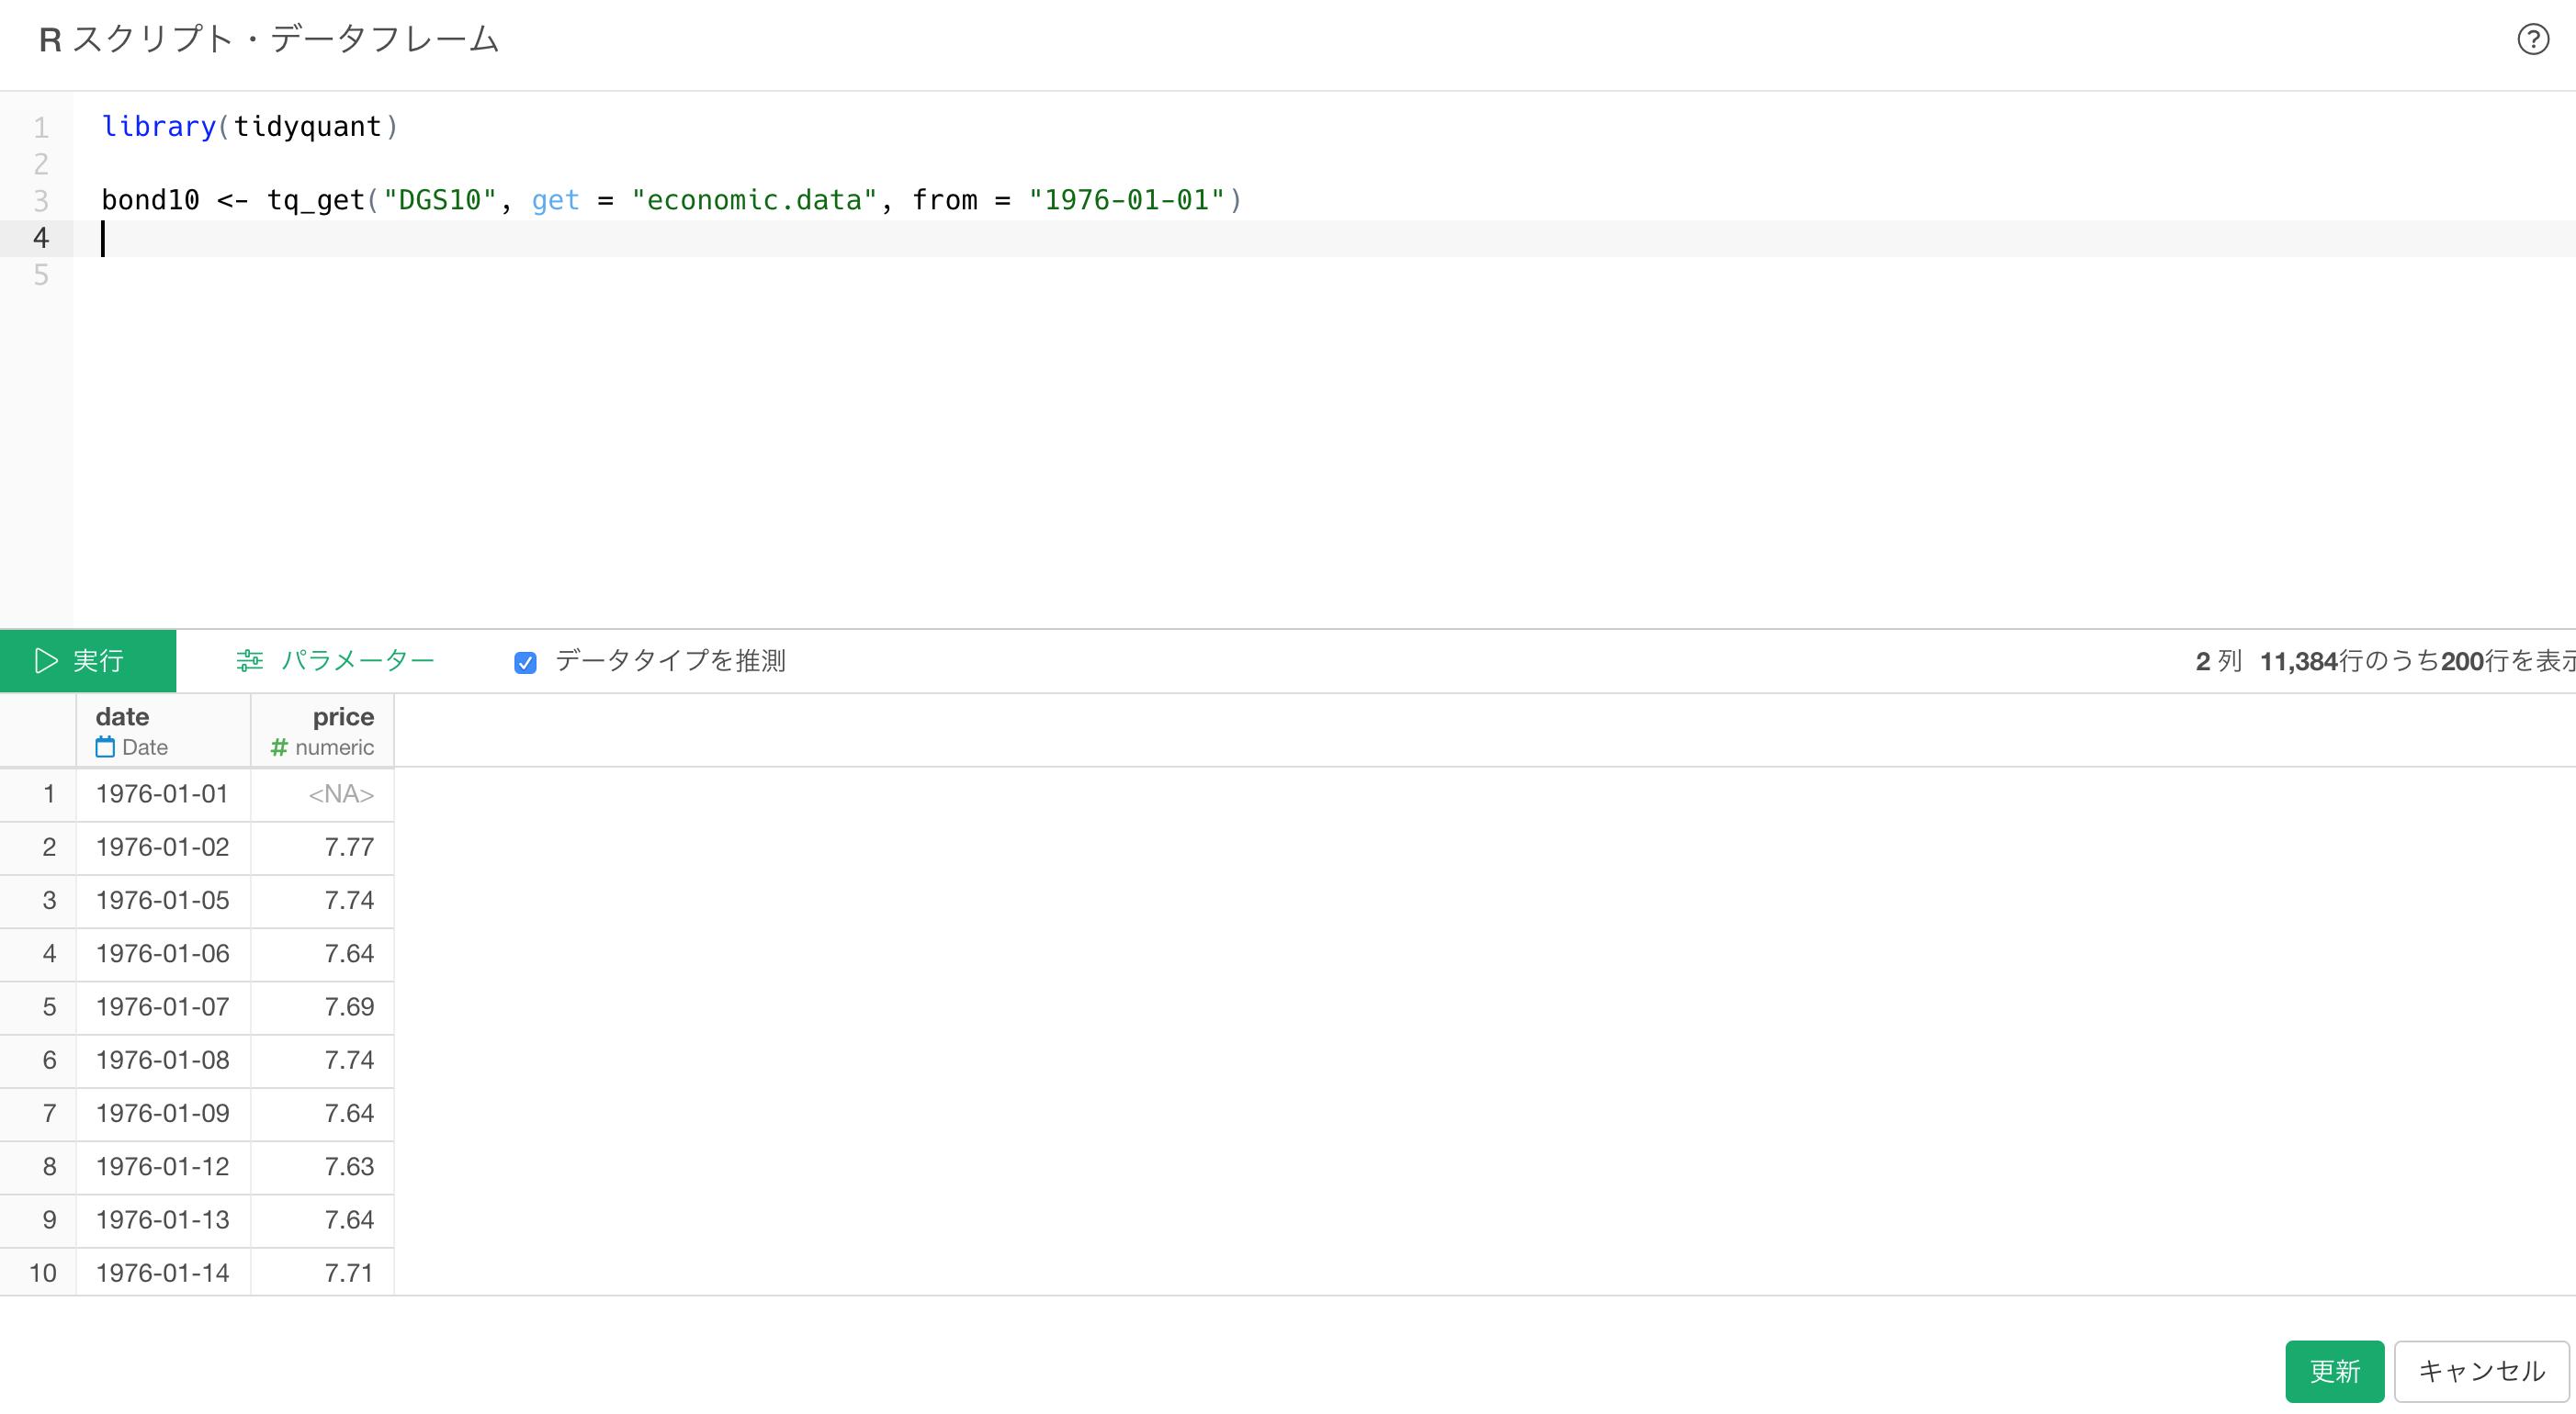Click the "1976-01-01" string in code
This screenshot has width=2576, height=1414.
tap(1126, 200)
